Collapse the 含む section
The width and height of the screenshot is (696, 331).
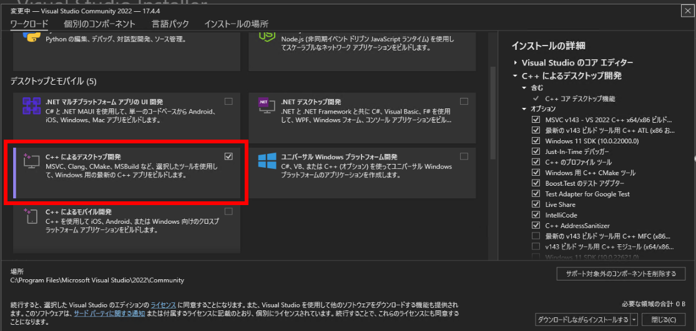click(x=524, y=88)
